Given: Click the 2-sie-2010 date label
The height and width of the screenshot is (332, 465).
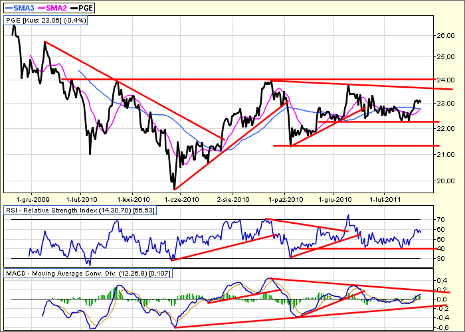Looking at the screenshot, I should 233,199.
